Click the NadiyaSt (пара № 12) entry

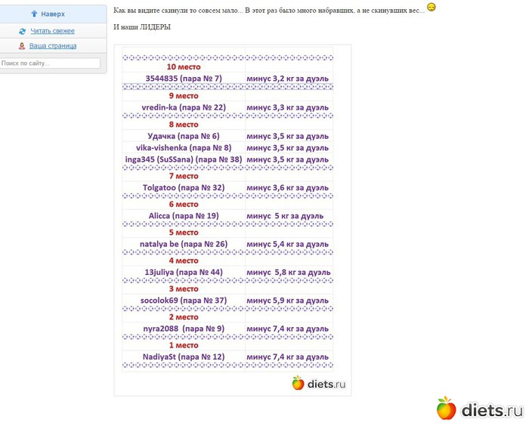tap(183, 357)
